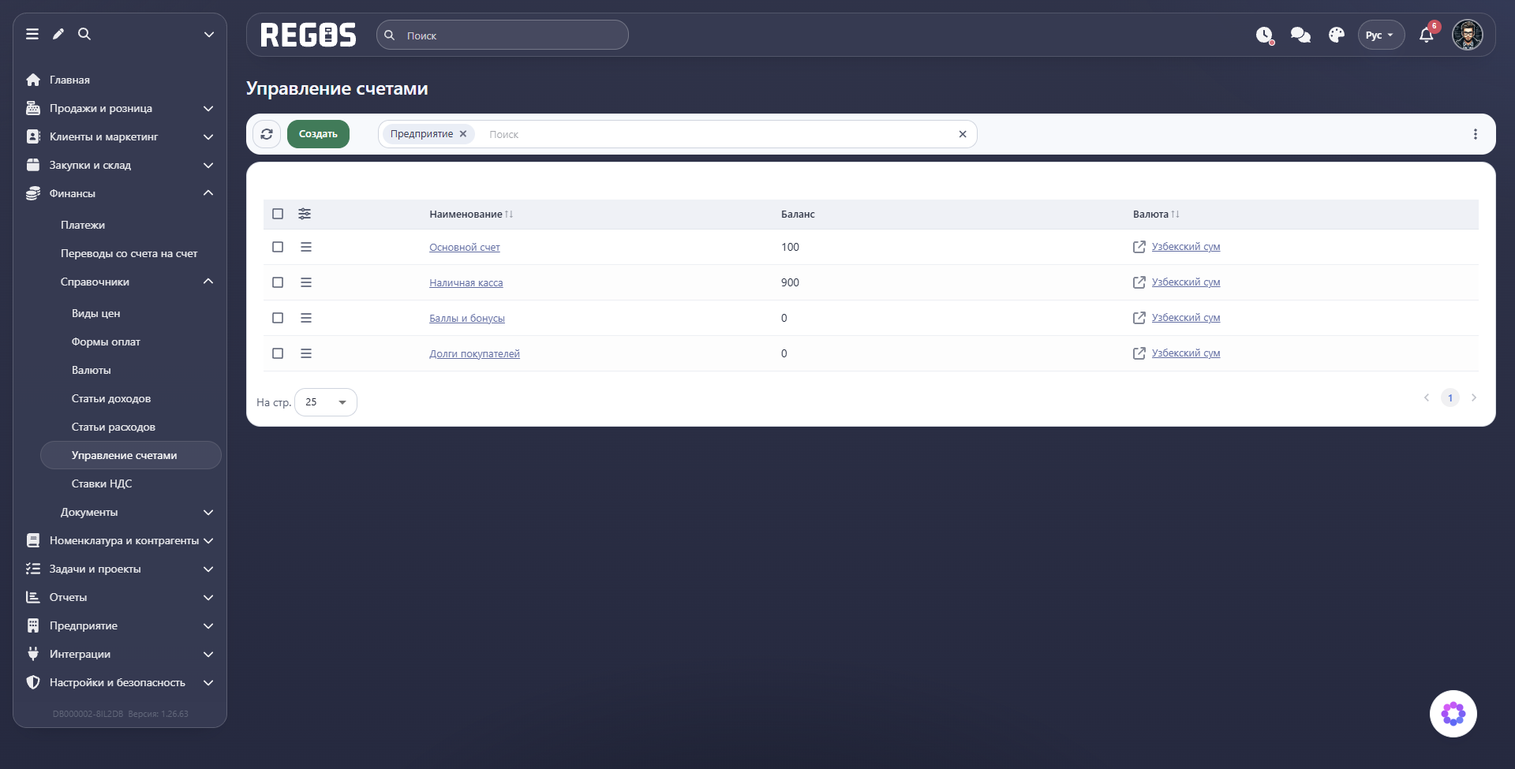Screen dimensions: 1515x769
Task: Open the clock history icon
Action: point(1265,35)
